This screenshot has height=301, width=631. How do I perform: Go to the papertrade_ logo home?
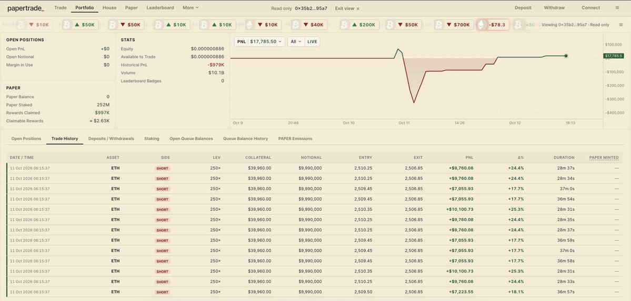[26, 8]
